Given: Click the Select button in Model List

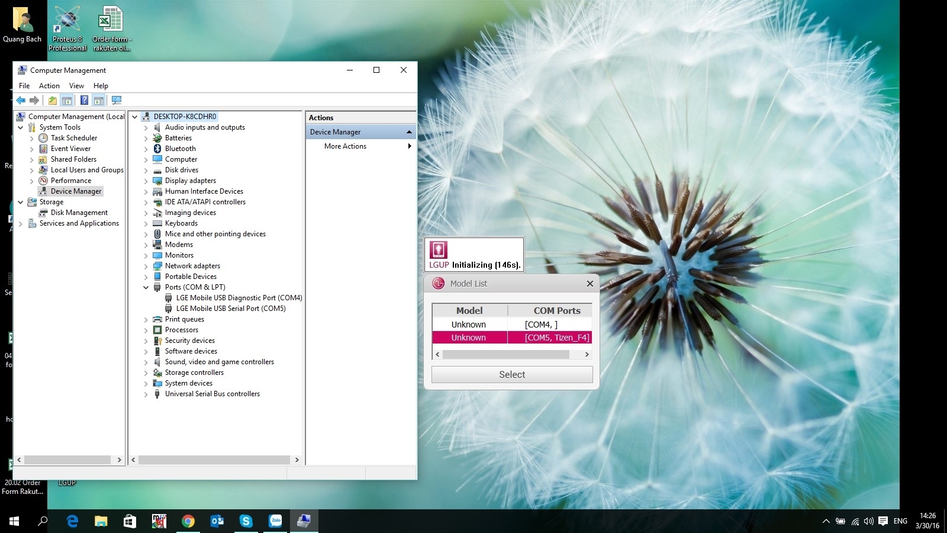Looking at the screenshot, I should pos(512,374).
